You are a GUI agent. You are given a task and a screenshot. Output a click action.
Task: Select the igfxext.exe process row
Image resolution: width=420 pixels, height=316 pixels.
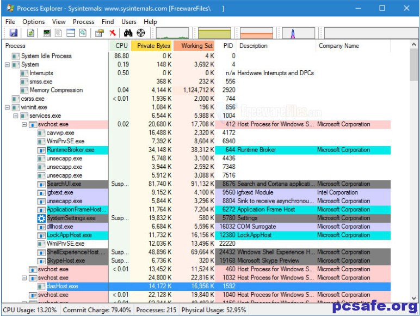pos(196,193)
